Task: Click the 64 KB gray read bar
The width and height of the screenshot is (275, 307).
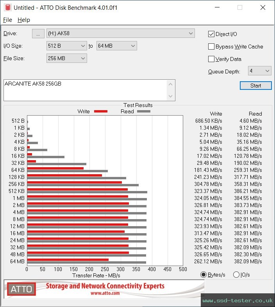Action: 67,171
